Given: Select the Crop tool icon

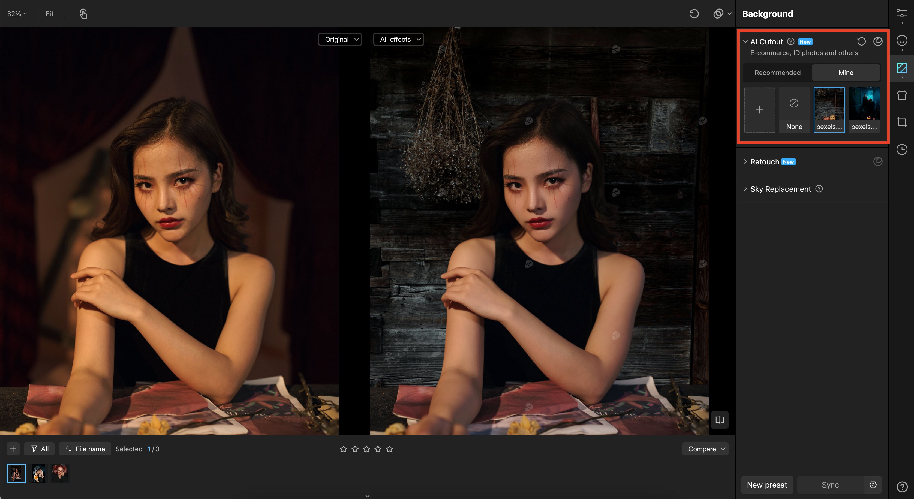Looking at the screenshot, I should (x=901, y=122).
